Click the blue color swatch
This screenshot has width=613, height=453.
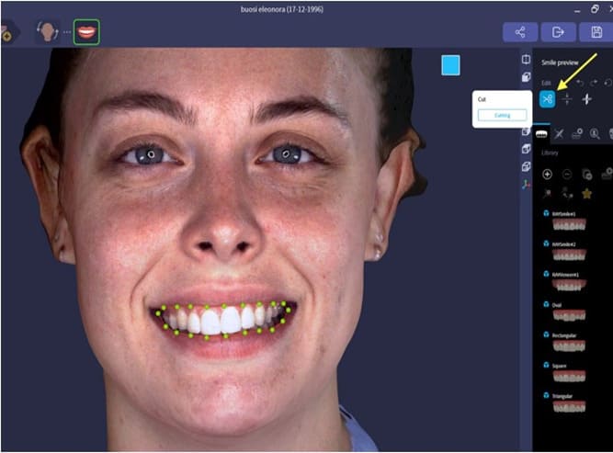click(450, 65)
